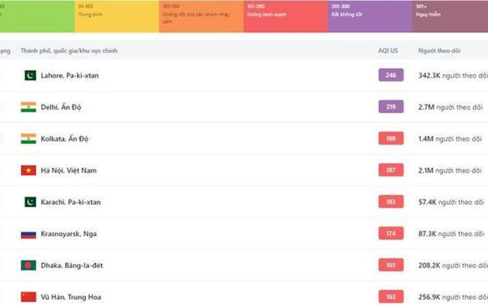The width and height of the screenshot is (488, 305).
Task: Open the Hà Nội, Việt Nam link
Action: pos(68,171)
